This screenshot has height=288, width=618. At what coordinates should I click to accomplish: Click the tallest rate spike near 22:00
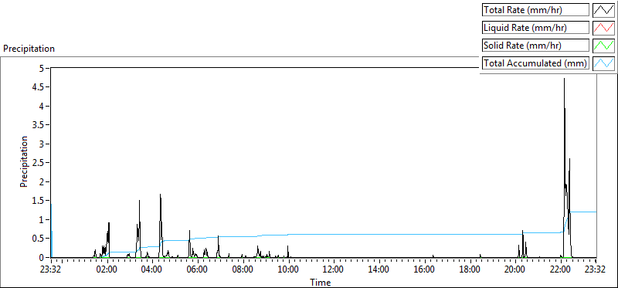pos(564,79)
